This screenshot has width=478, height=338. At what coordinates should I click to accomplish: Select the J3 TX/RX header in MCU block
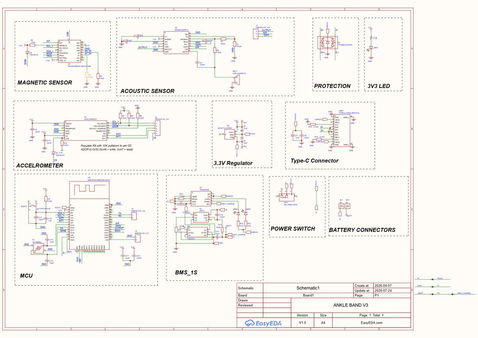135,216
